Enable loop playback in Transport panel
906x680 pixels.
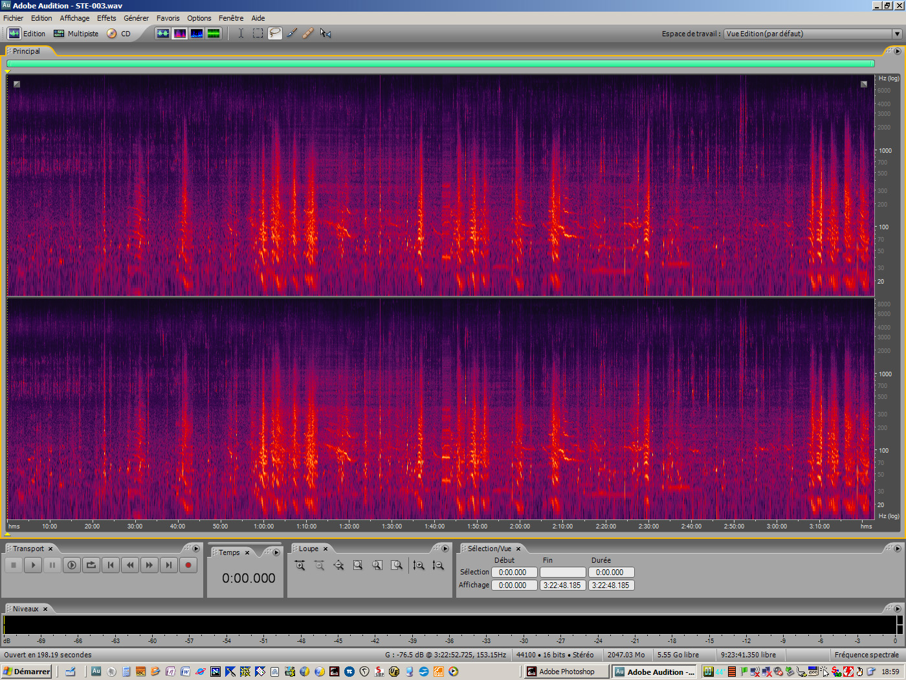point(91,565)
